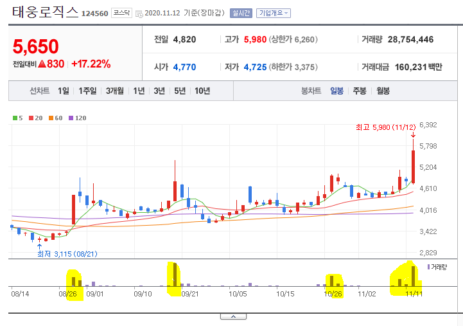Switch to 월봉 monthly candle chart
The width and height of the screenshot is (463, 326).
(x=383, y=91)
